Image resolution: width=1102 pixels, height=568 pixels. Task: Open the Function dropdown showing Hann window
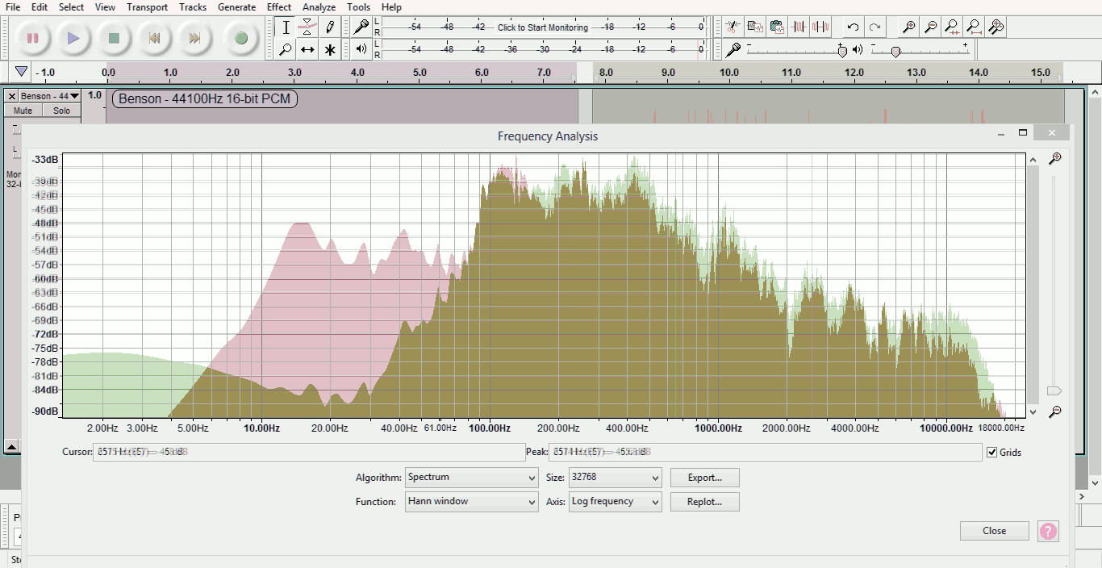[471, 502]
